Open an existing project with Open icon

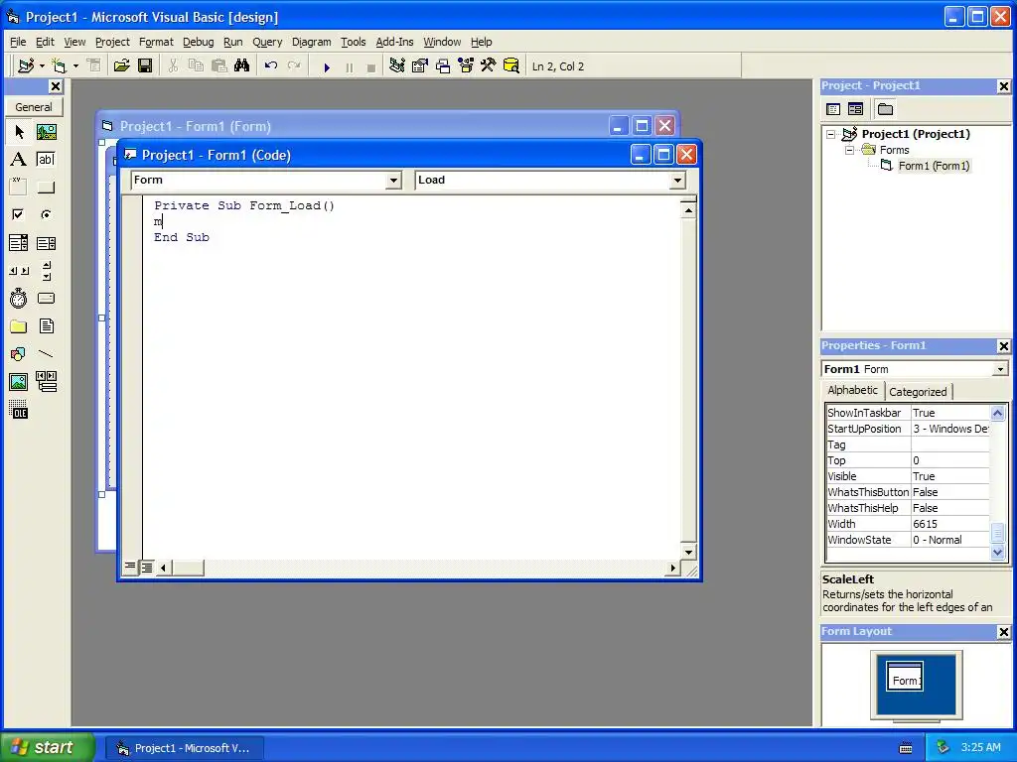click(122, 66)
